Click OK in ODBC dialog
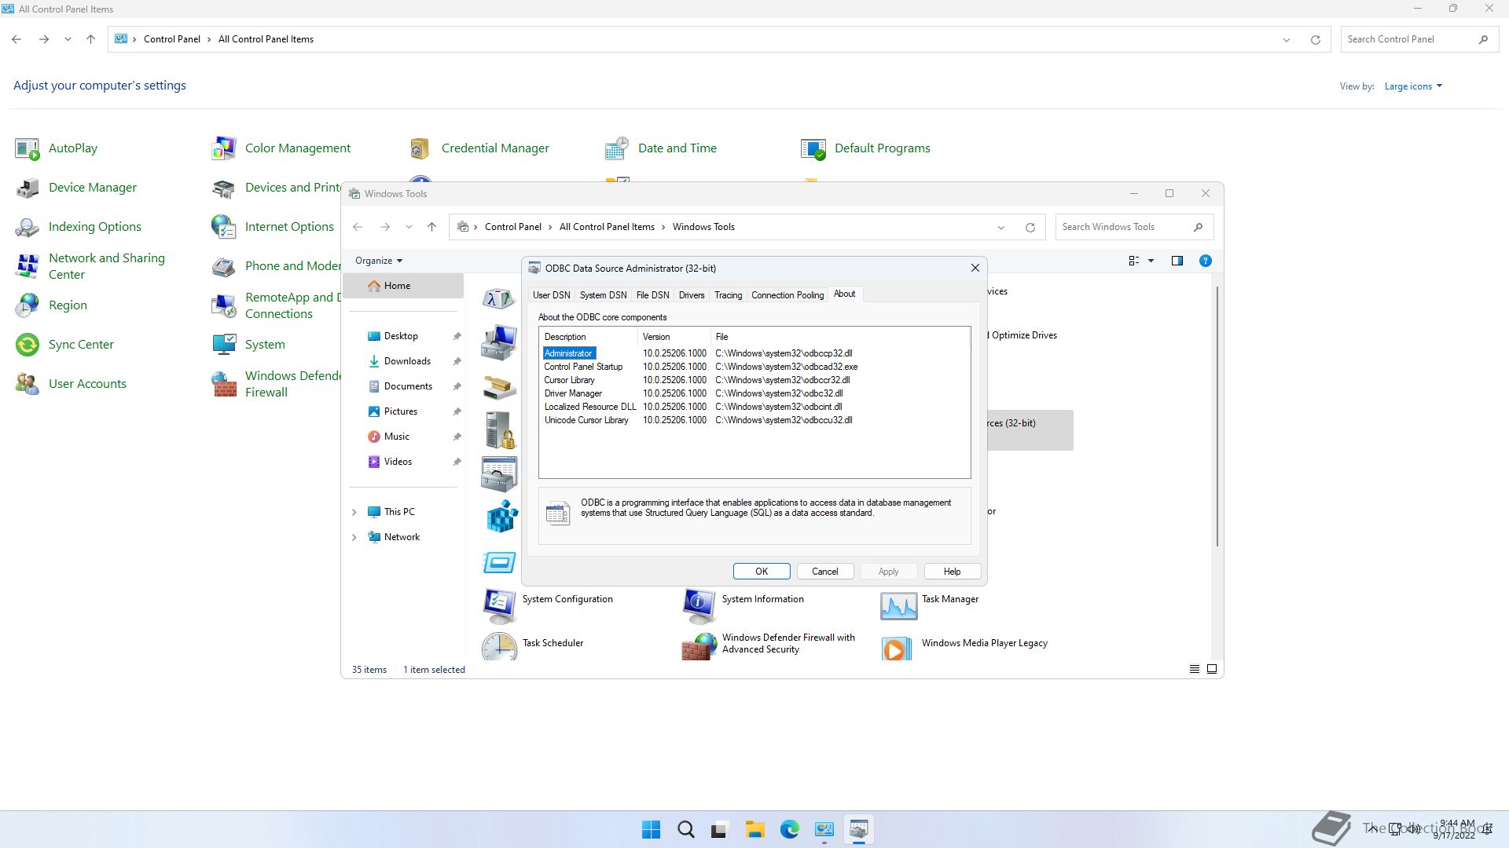 [761, 572]
